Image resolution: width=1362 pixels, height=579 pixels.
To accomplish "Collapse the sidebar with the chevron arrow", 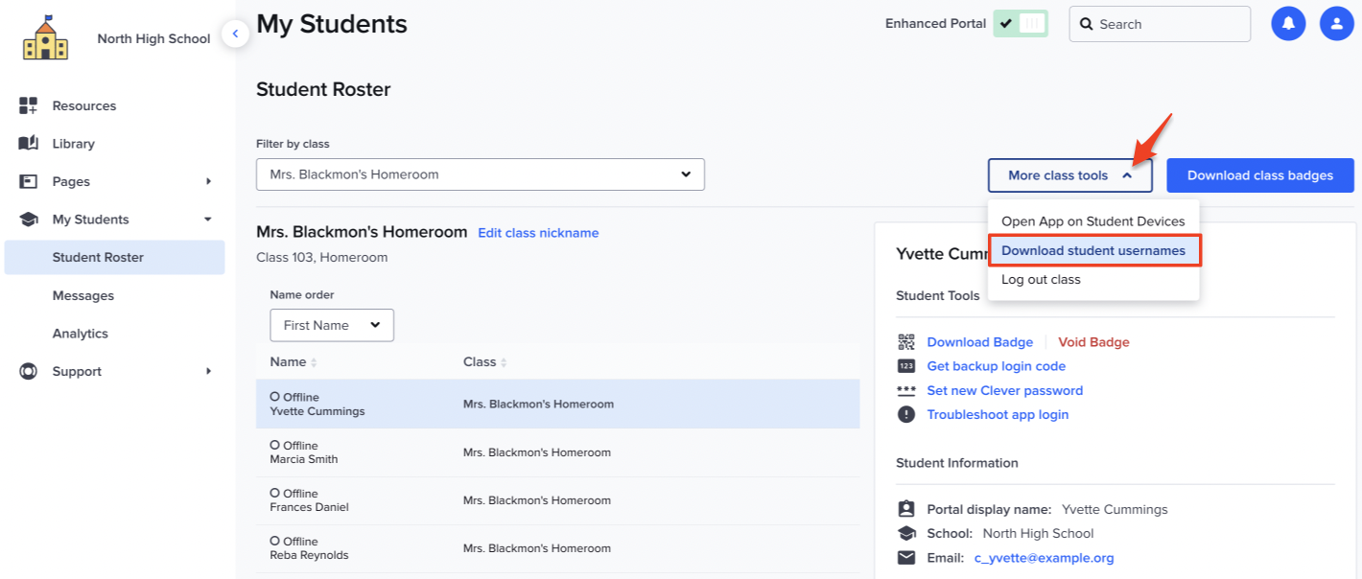I will (235, 33).
